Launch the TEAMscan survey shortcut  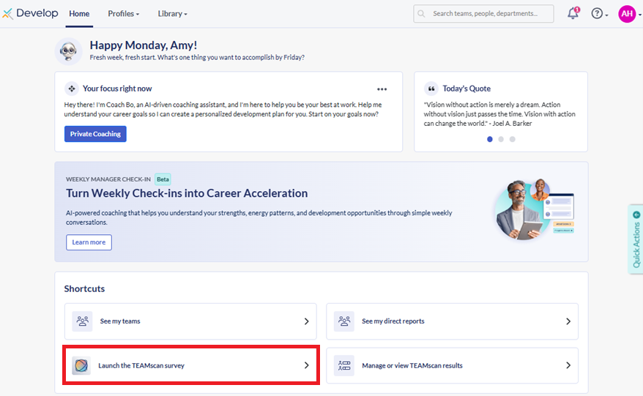(190, 365)
